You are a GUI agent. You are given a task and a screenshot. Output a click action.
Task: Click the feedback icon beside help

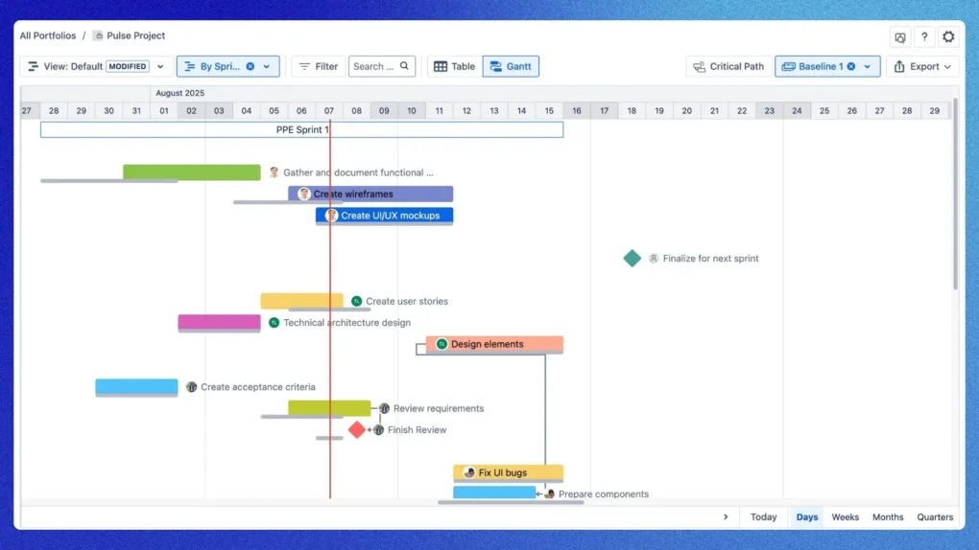tap(900, 37)
